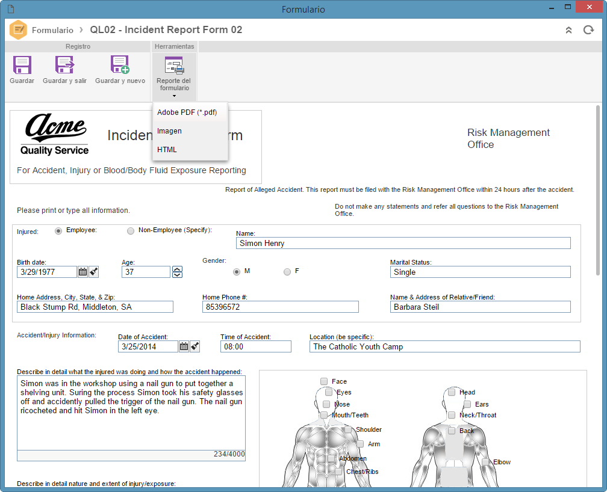
Task: Open the Date of Accident calendar picker
Action: click(x=184, y=346)
